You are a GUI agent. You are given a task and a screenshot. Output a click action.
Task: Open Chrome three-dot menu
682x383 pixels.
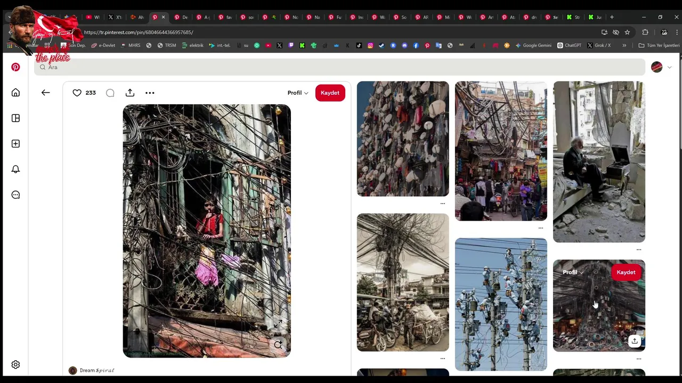[x=677, y=32]
